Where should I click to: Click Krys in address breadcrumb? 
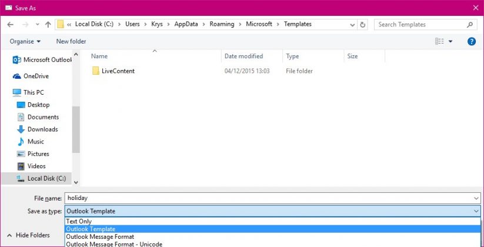(157, 24)
